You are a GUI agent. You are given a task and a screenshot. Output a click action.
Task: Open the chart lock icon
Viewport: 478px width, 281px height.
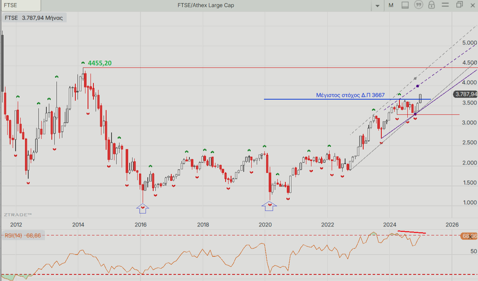click(431, 5)
